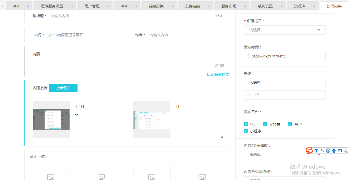Screen dimensions: 348x180
Task: Toggle Sogou Chinese/English 中 mode
Action: pos(316,151)
